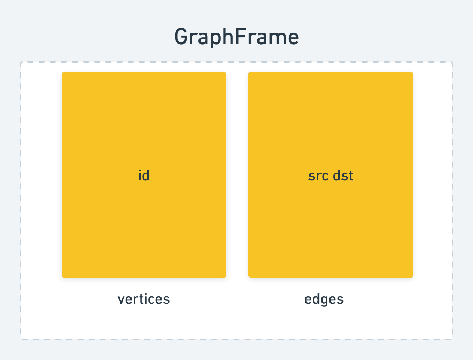Click the dashed right border of container
This screenshot has height=360, width=473.
[452, 201]
